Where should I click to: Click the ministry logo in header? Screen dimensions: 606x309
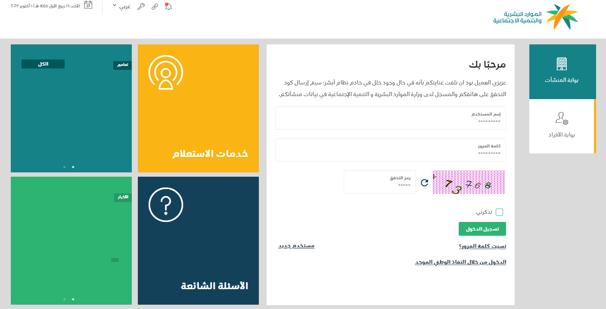[536, 17]
